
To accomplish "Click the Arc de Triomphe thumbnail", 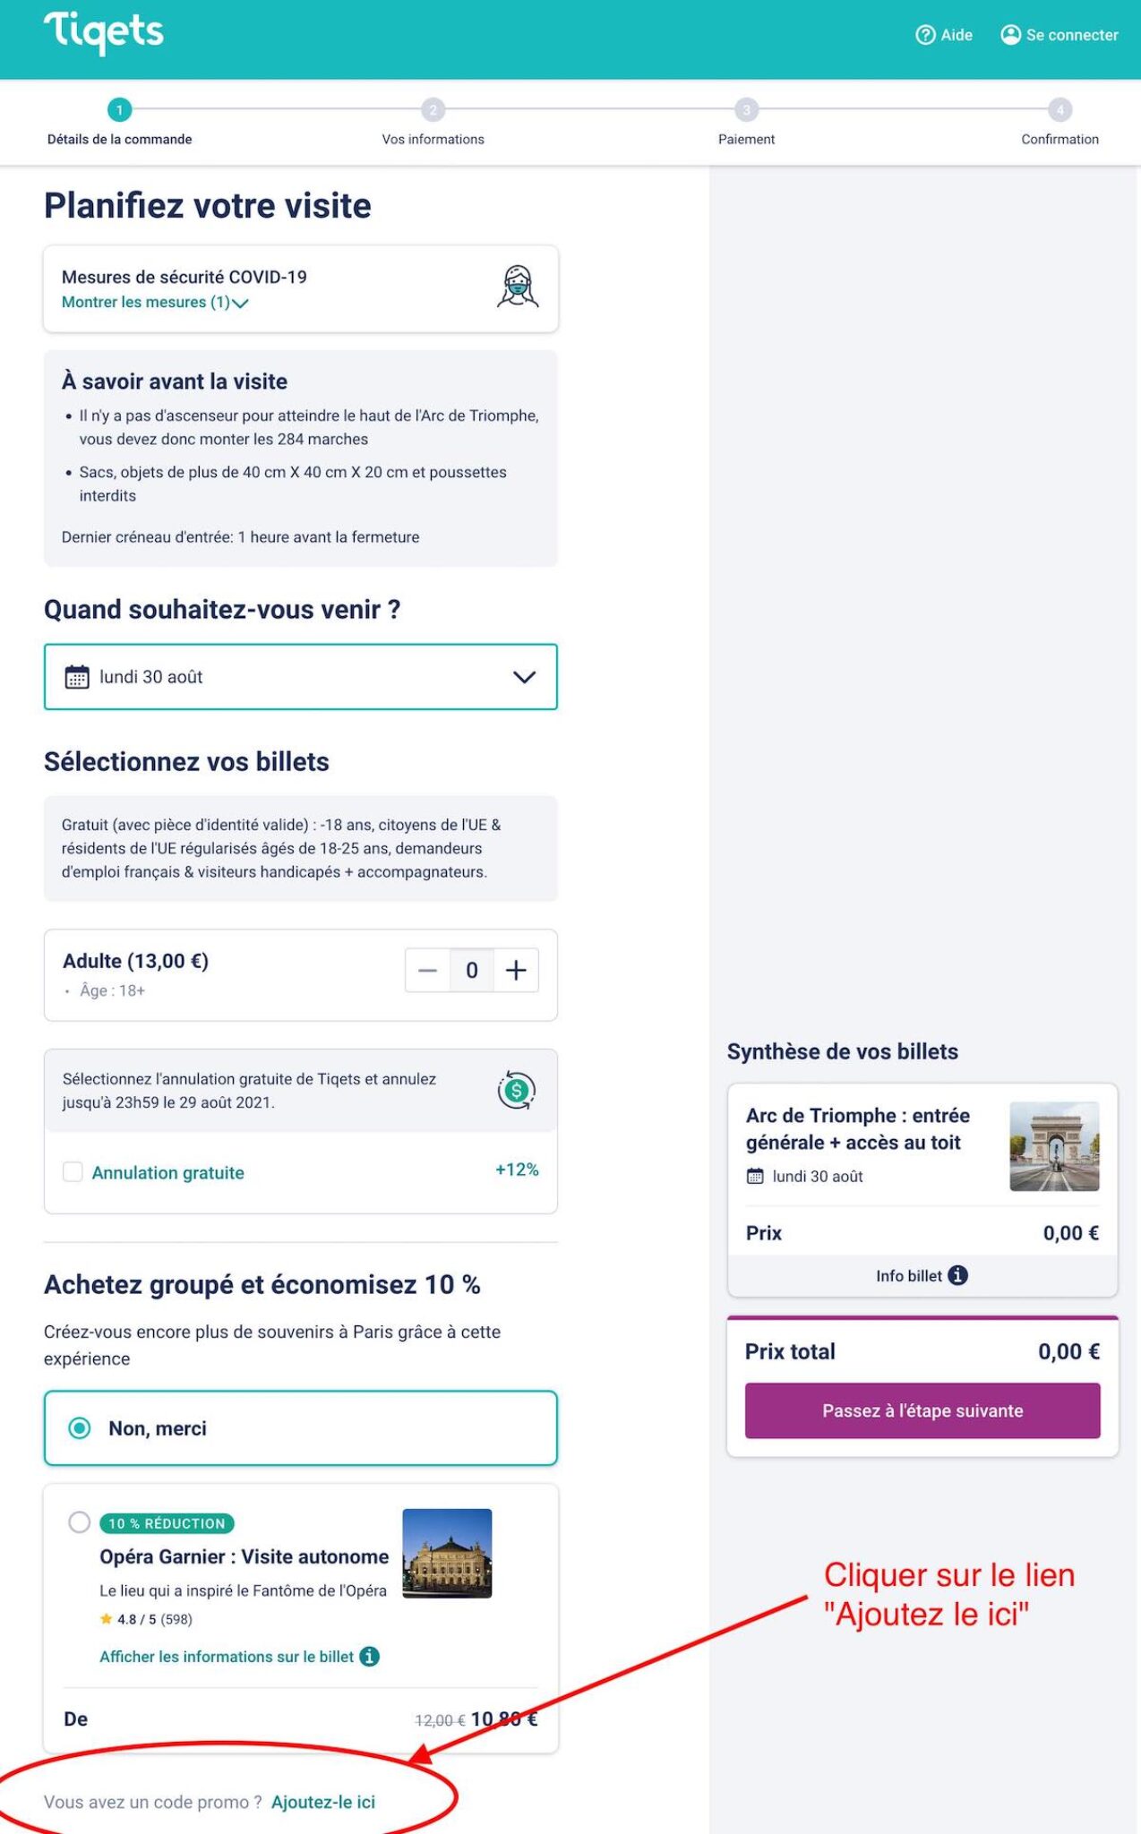I will point(1054,1146).
